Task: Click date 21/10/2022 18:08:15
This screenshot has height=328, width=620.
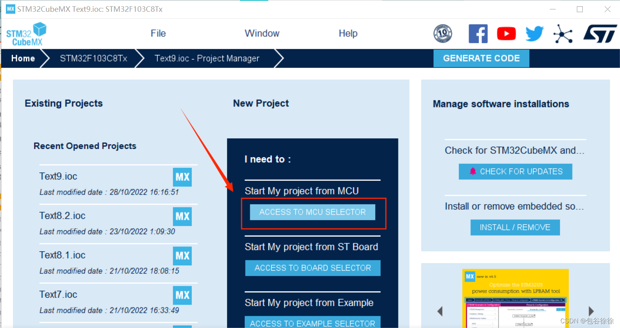Action: coord(144,271)
